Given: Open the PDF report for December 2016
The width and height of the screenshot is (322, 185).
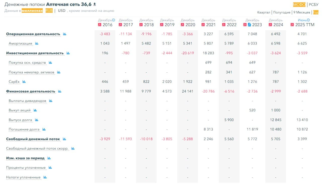Looking at the screenshot, I should click(100, 24).
